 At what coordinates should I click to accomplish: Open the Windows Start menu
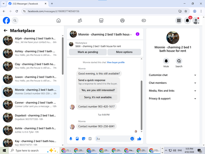point(4,151)
